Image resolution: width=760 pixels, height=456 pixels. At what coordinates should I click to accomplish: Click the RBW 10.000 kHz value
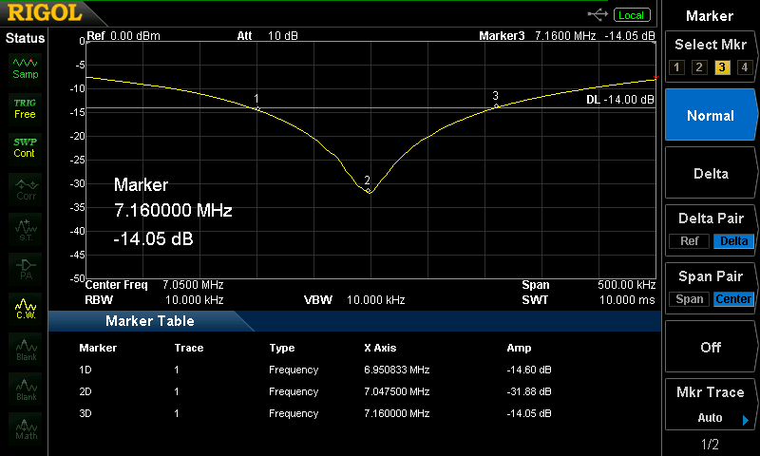coord(195,300)
